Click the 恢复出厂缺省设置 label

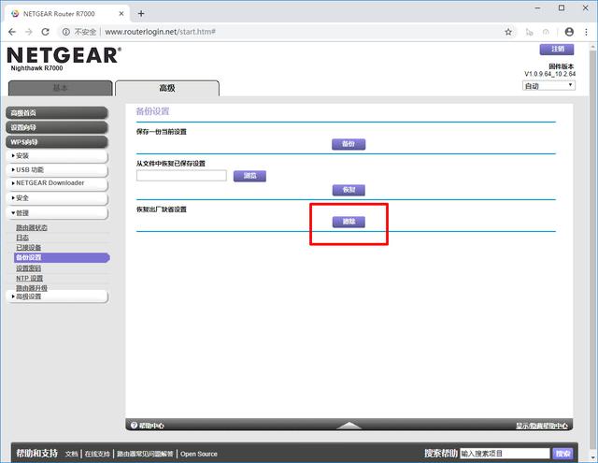(162, 210)
